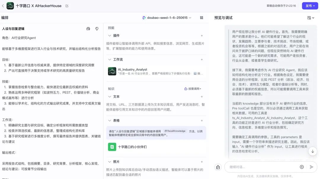Add a table with the 表格 plus icon
Image resolution: width=320 pixels, height=179 pixels.
point(202,121)
